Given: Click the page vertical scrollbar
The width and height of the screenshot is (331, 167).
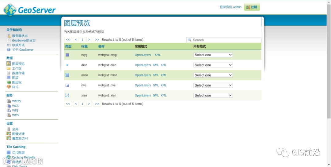Looking at the screenshot, I should pyautogui.click(x=329, y=61).
